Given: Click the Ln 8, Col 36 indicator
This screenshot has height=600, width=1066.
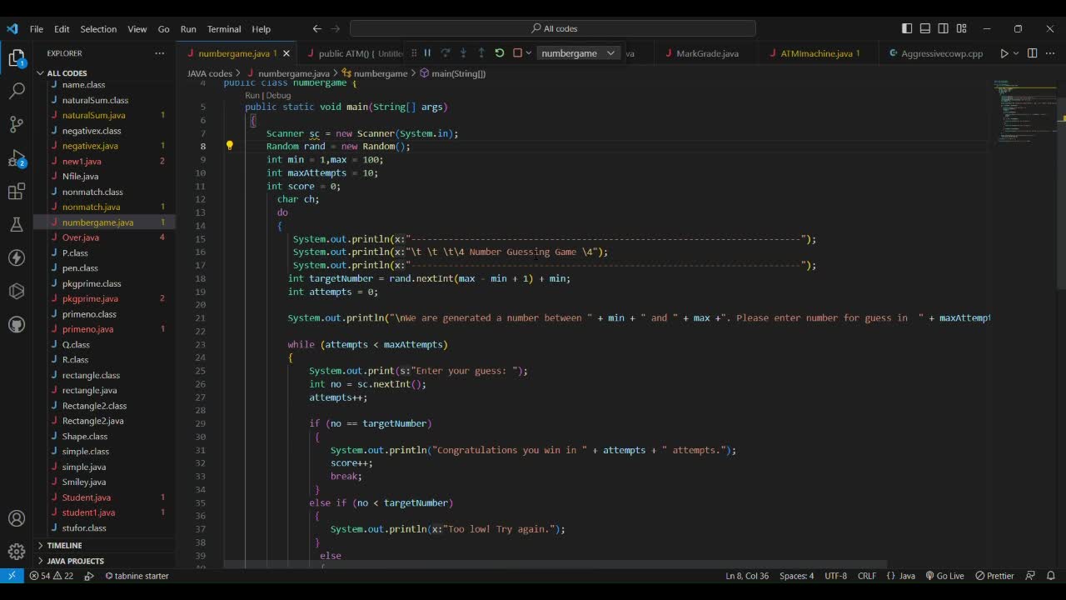Looking at the screenshot, I should pos(747,576).
